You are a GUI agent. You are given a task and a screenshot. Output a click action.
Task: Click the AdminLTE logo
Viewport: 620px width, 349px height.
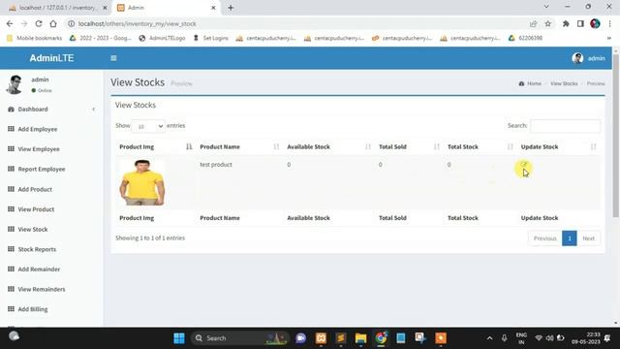(x=51, y=58)
